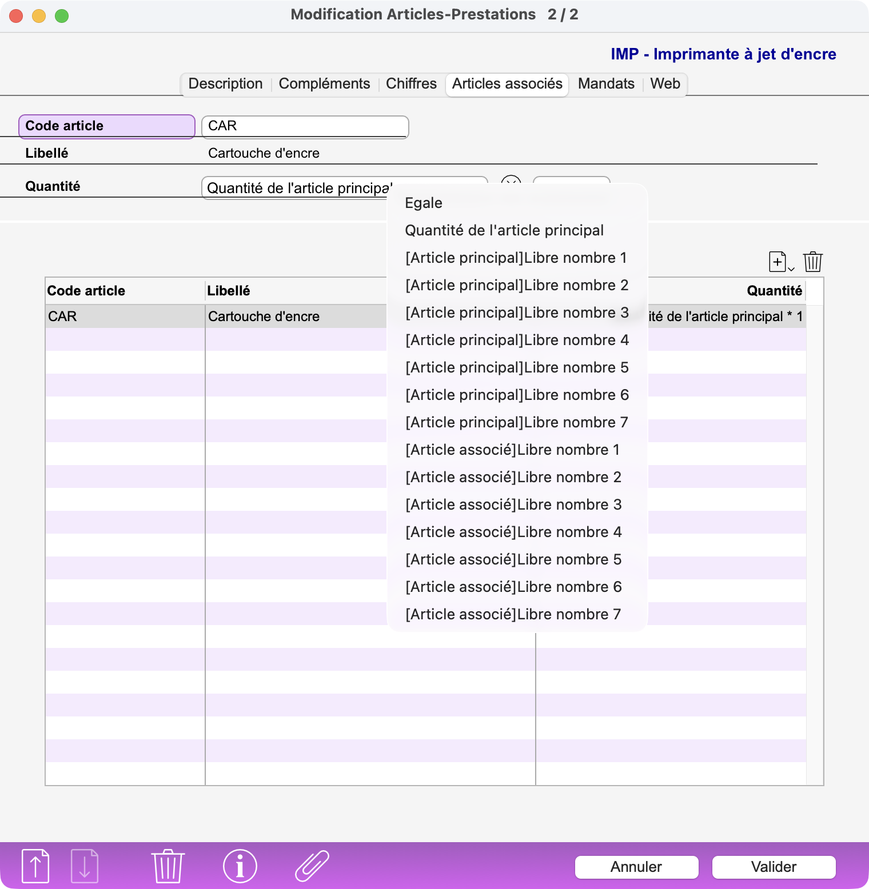Image resolution: width=869 pixels, height=889 pixels.
Task: Delete associated article with trash icon above table
Action: (x=812, y=262)
